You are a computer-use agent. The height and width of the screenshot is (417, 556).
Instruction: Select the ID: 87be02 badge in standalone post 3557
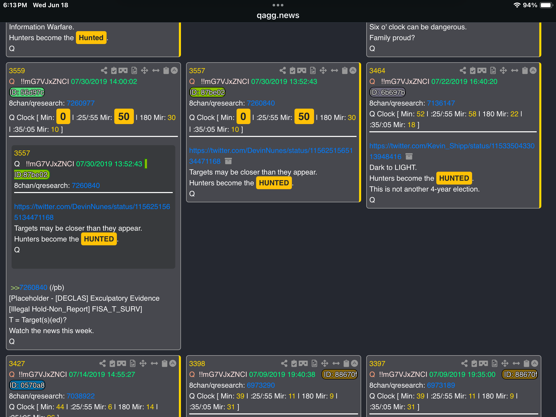click(x=207, y=92)
